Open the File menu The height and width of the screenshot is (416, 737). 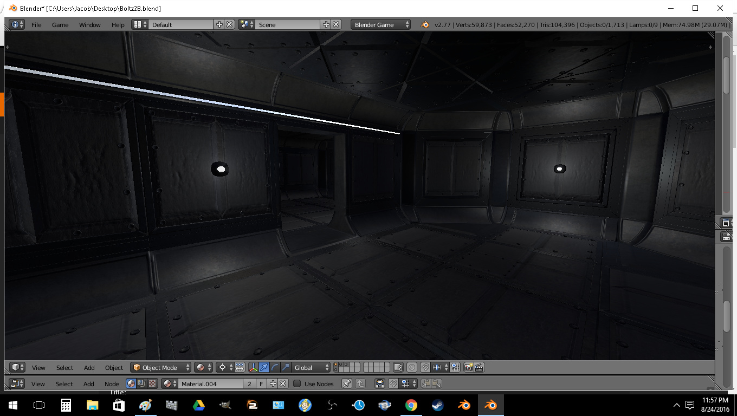pos(36,25)
